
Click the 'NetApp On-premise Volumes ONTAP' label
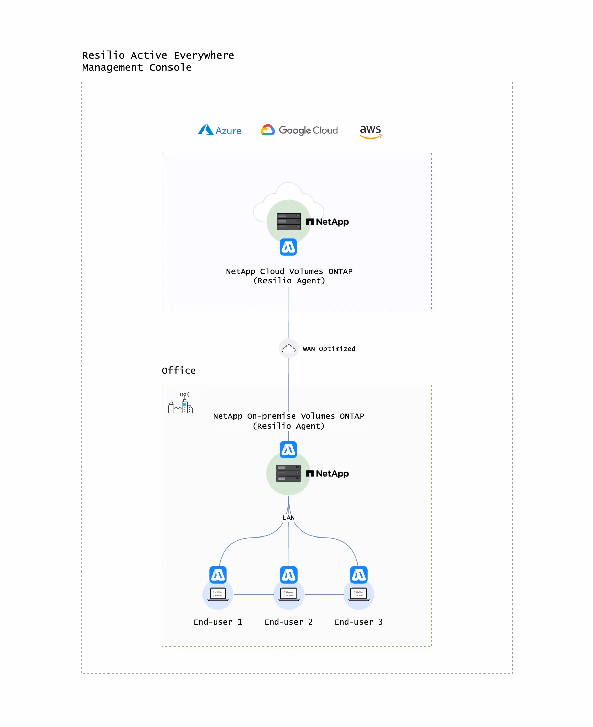pos(289,416)
